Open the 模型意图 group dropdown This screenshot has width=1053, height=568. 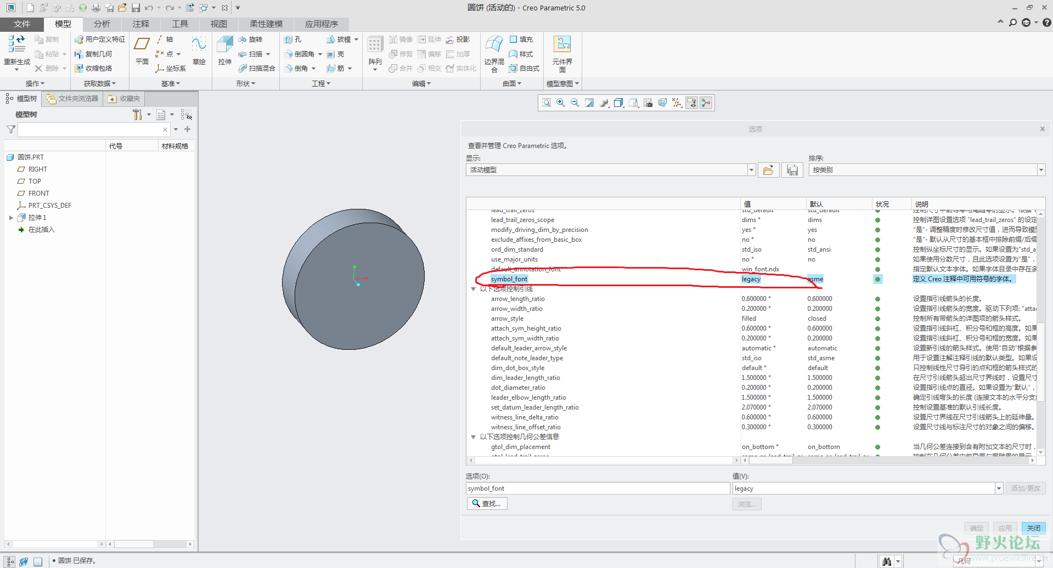562,83
